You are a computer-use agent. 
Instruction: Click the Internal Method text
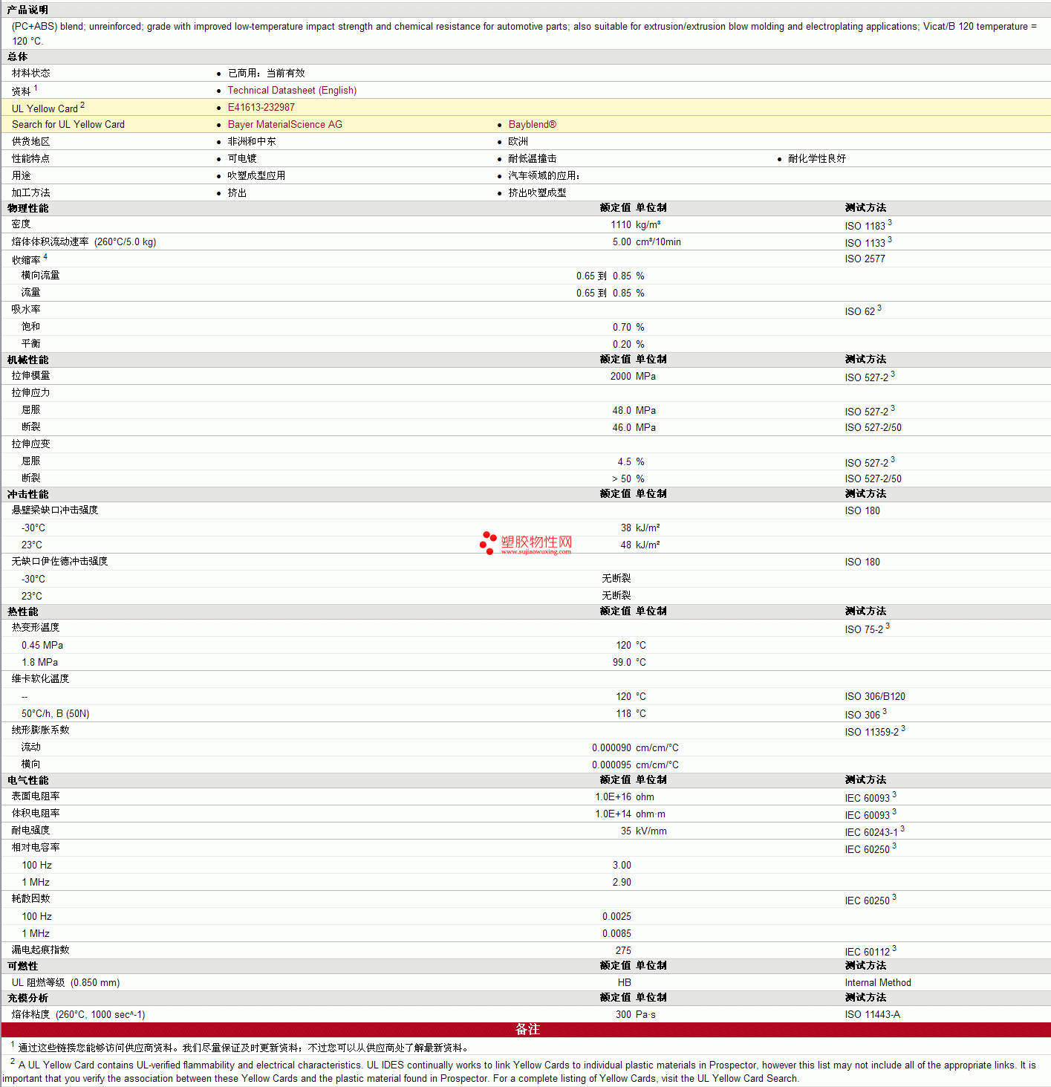click(878, 982)
